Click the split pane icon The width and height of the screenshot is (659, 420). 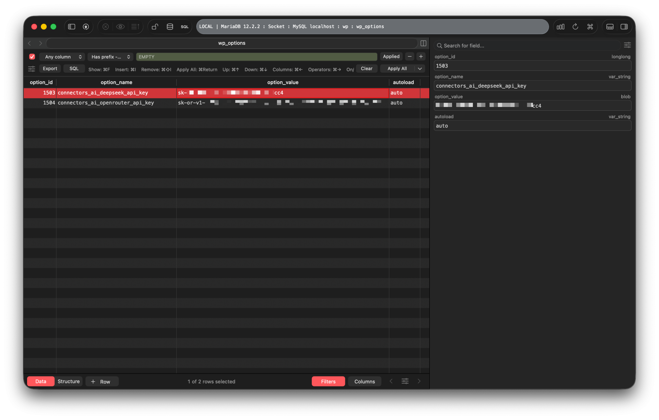(x=423, y=43)
